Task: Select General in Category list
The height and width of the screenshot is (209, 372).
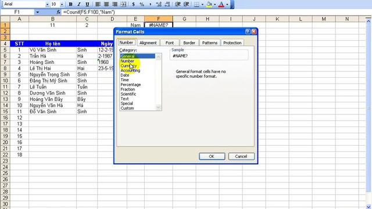Action: 138,56
